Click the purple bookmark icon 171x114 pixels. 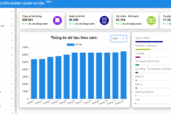(57, 21)
